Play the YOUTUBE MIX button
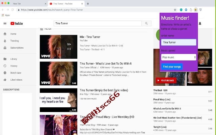The image size is (216, 135). tap(166, 80)
